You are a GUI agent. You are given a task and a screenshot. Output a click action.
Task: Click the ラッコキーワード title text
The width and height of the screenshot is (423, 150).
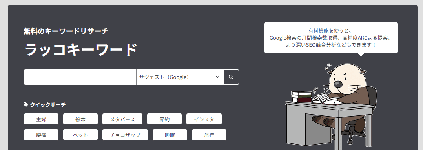(81, 49)
